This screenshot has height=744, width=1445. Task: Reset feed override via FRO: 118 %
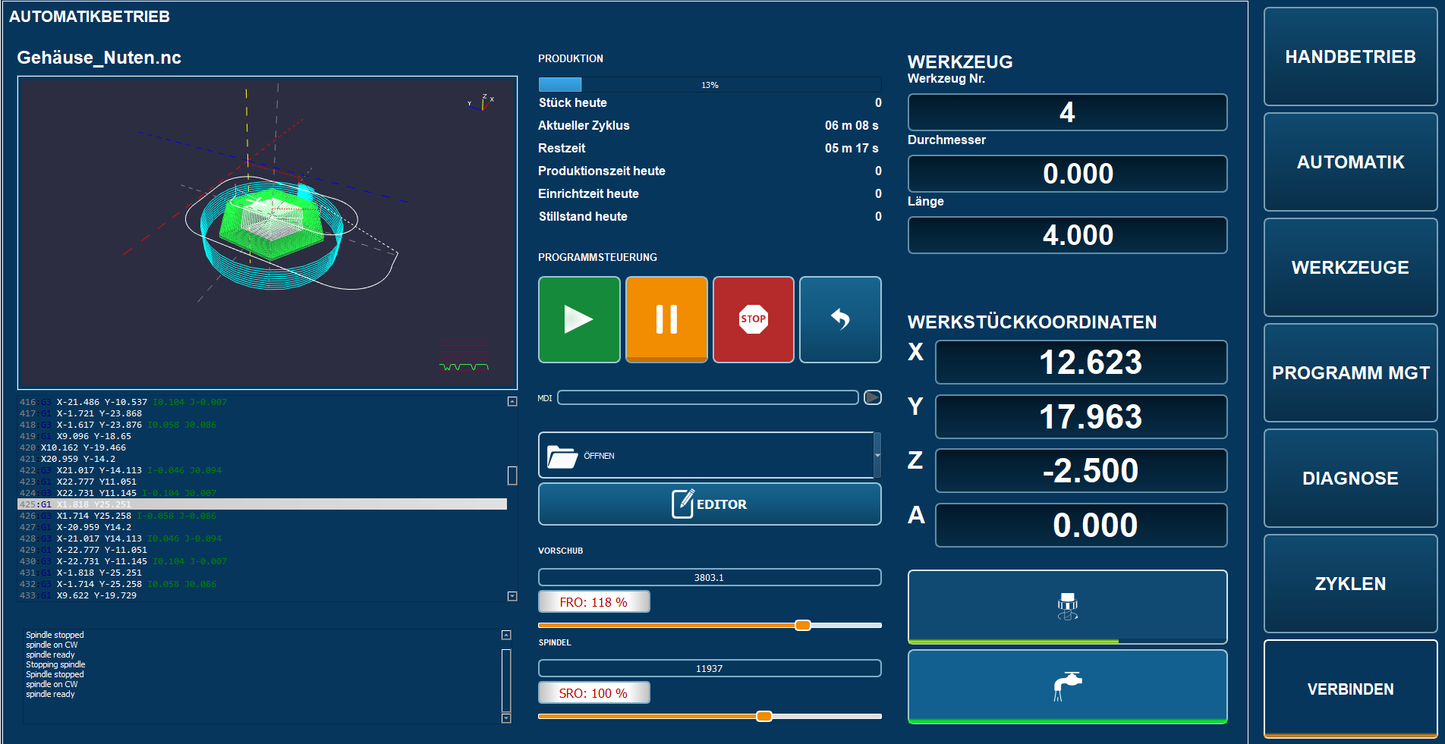coord(594,602)
